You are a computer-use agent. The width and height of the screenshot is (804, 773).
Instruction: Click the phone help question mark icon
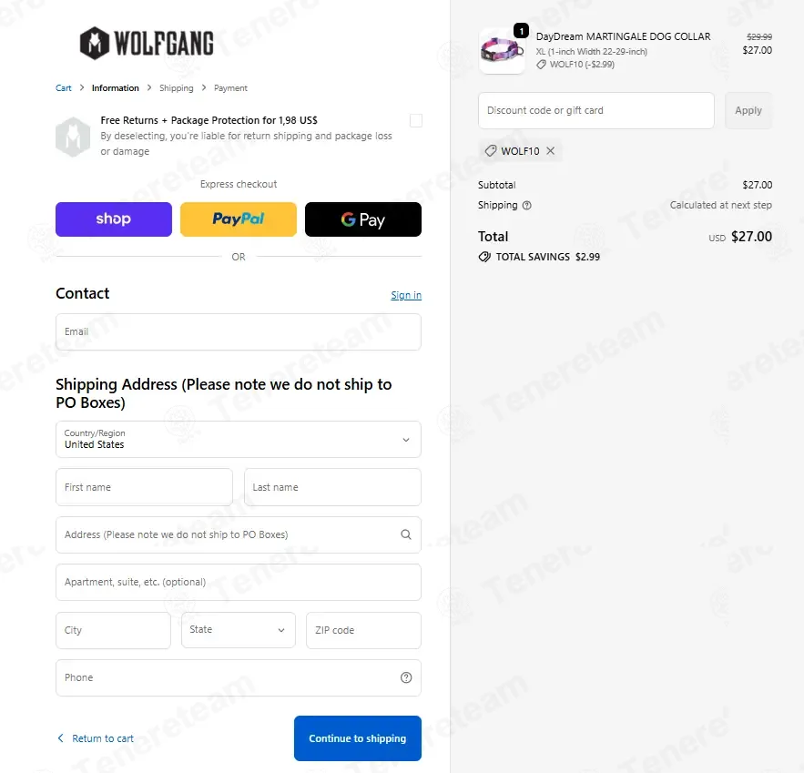[405, 677]
